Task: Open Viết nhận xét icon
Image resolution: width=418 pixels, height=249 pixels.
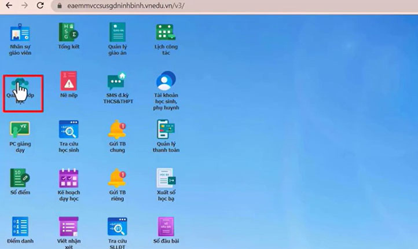Action: tap(68, 226)
